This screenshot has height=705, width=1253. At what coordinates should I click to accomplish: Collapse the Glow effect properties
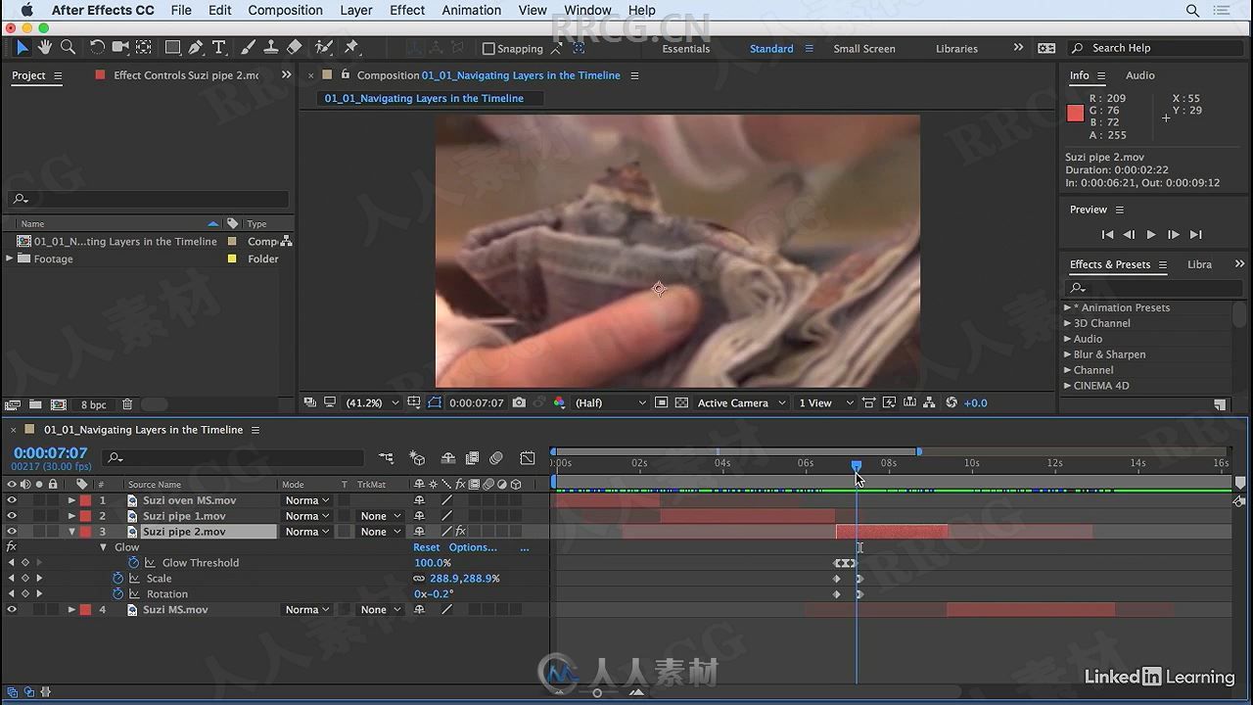[x=104, y=547]
